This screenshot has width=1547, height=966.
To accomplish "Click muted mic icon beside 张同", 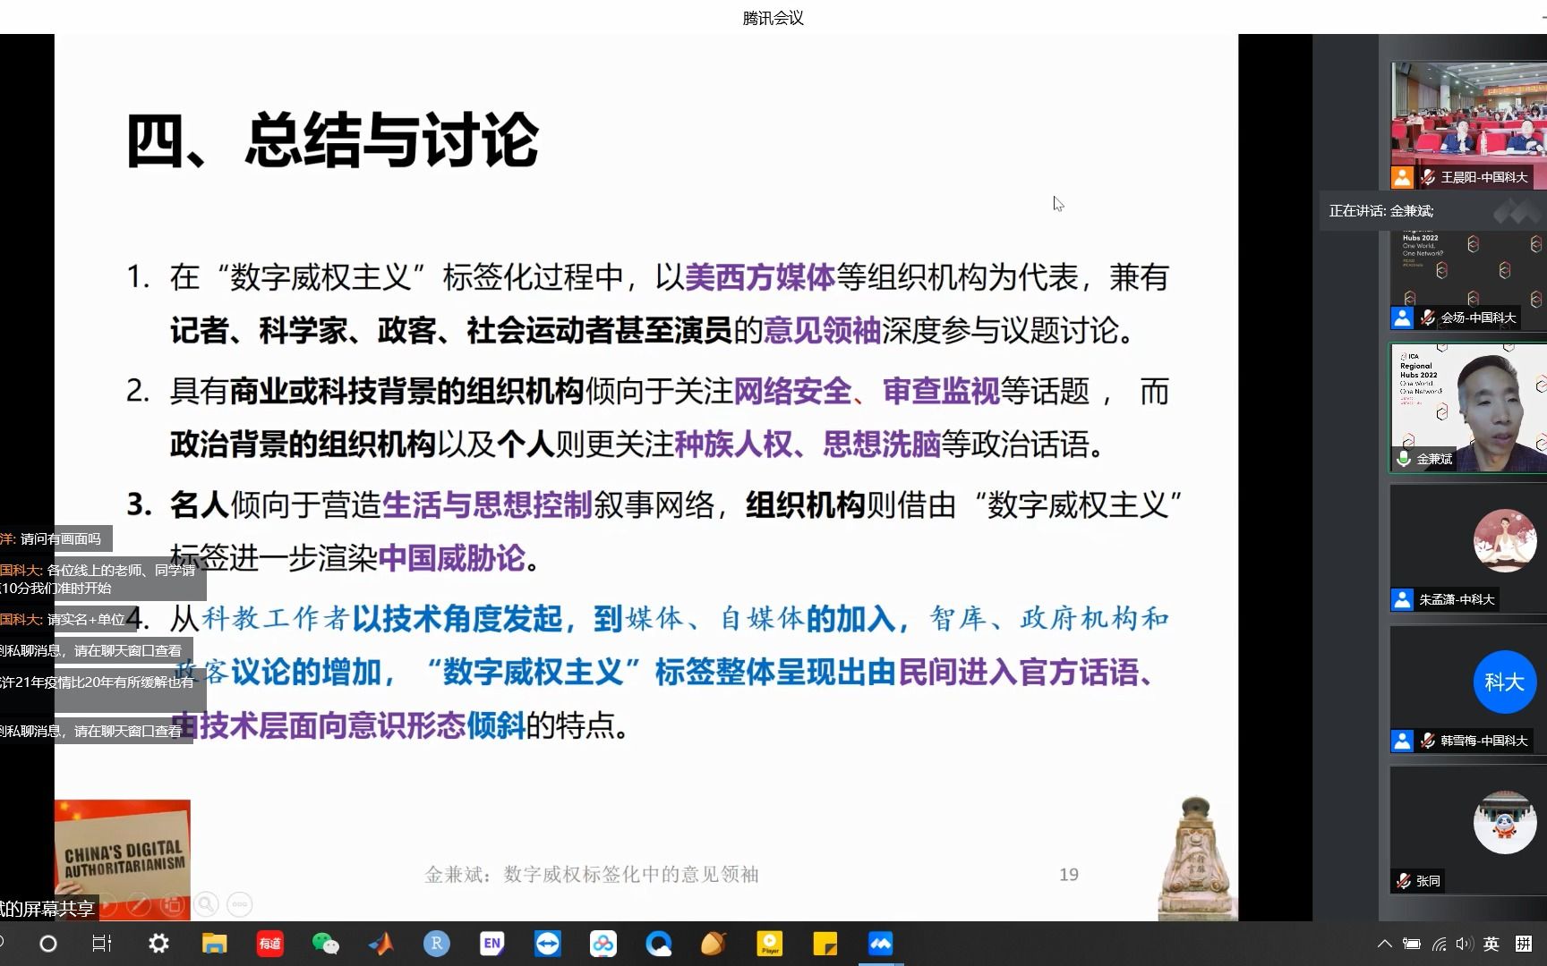I will coord(1404,881).
